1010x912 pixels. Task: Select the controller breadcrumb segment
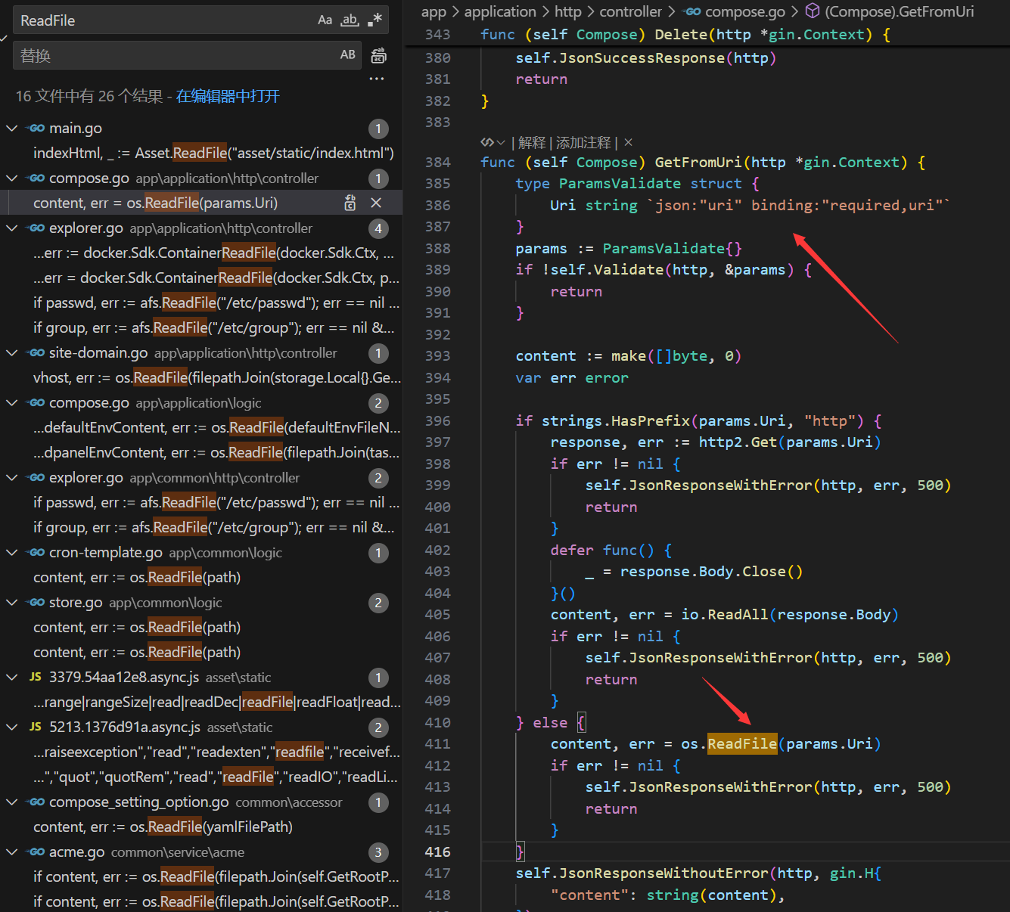coord(630,11)
